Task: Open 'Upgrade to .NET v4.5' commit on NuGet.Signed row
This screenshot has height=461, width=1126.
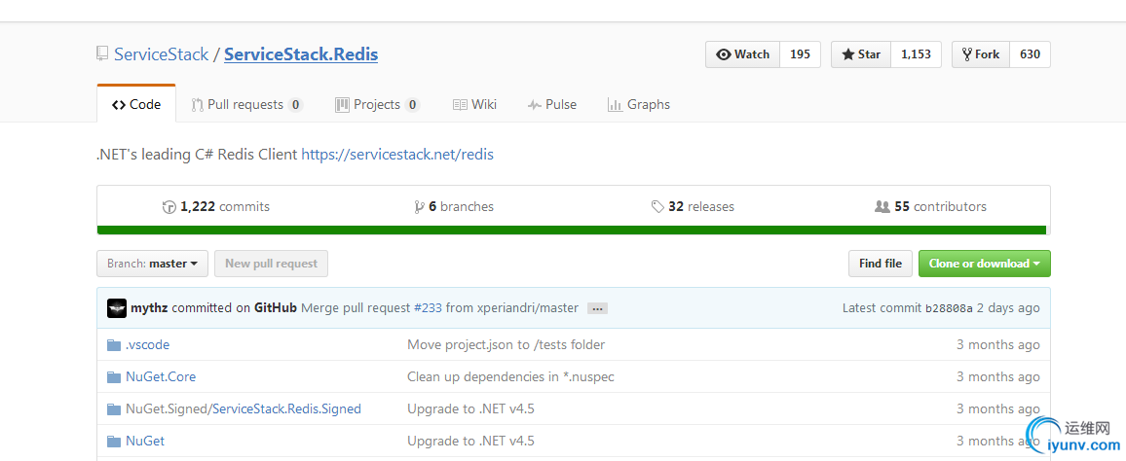Action: point(471,408)
